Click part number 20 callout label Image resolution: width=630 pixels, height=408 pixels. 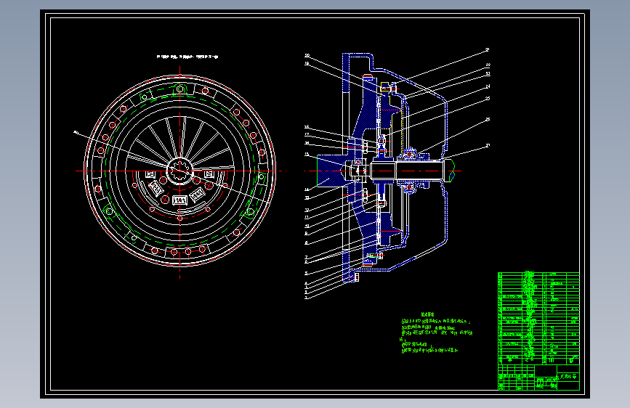point(307,55)
